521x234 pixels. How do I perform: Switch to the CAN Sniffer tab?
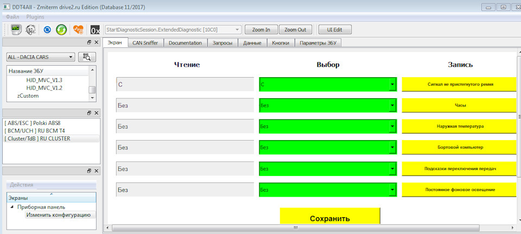145,43
